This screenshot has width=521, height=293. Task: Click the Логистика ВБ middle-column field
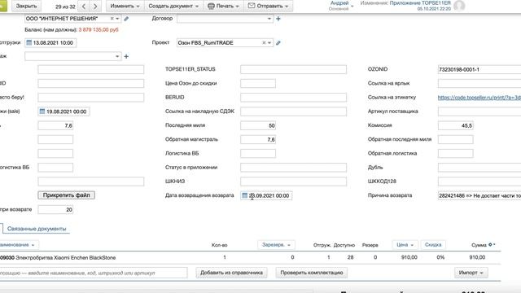click(258, 154)
